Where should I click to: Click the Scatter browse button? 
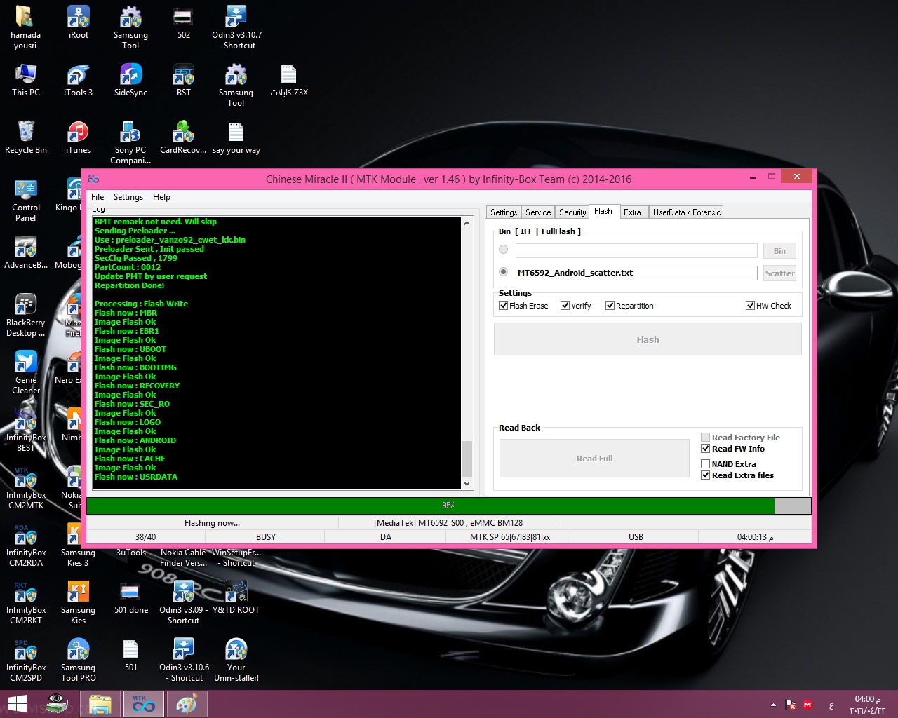tap(779, 273)
